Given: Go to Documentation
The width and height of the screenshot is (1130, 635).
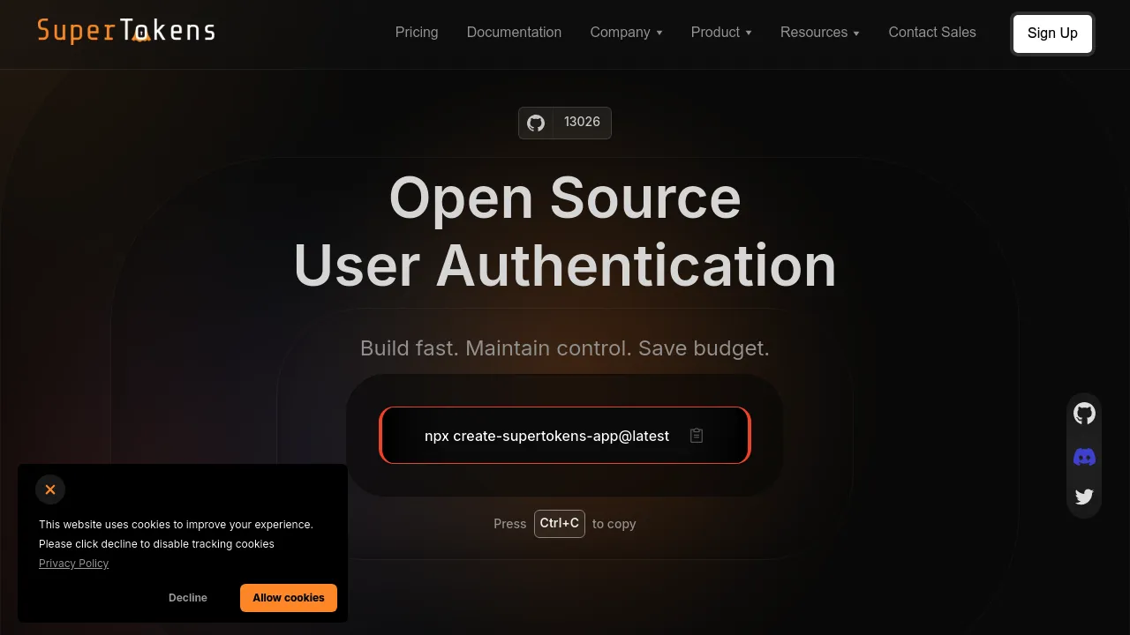Looking at the screenshot, I should (x=514, y=32).
